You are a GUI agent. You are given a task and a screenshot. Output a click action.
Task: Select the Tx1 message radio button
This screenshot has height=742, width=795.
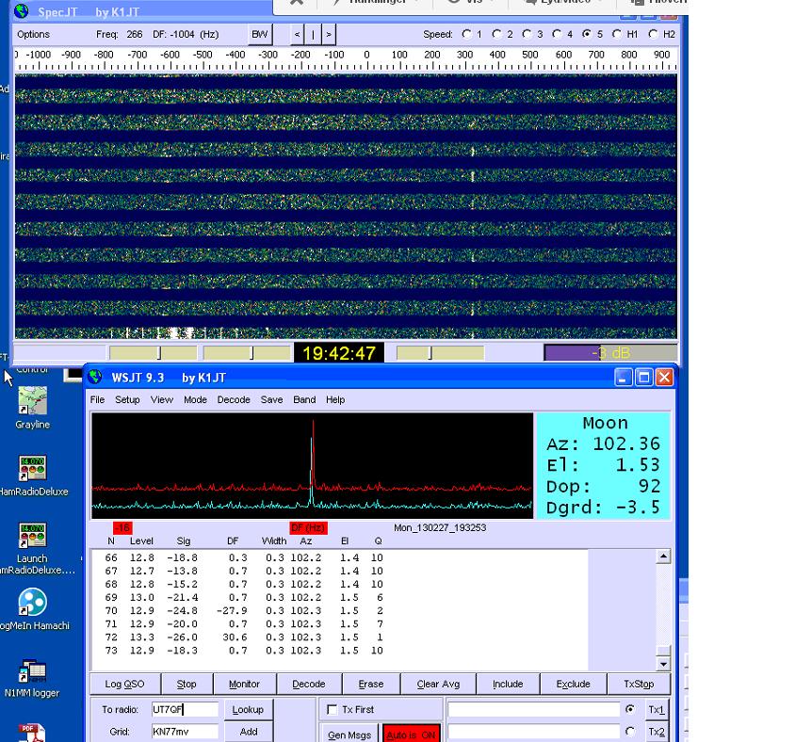(630, 709)
